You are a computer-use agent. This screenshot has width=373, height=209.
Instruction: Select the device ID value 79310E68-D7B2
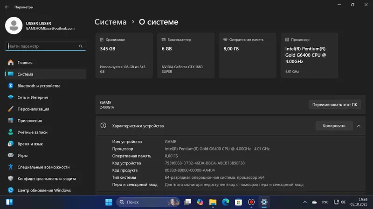tap(205, 163)
